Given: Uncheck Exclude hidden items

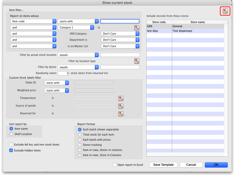Looking at the screenshot, I should 11,150.
